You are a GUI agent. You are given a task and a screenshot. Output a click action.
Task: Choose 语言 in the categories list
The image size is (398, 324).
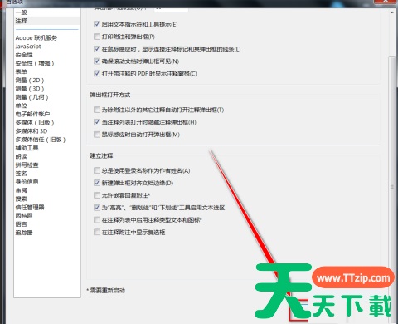pos(22,224)
